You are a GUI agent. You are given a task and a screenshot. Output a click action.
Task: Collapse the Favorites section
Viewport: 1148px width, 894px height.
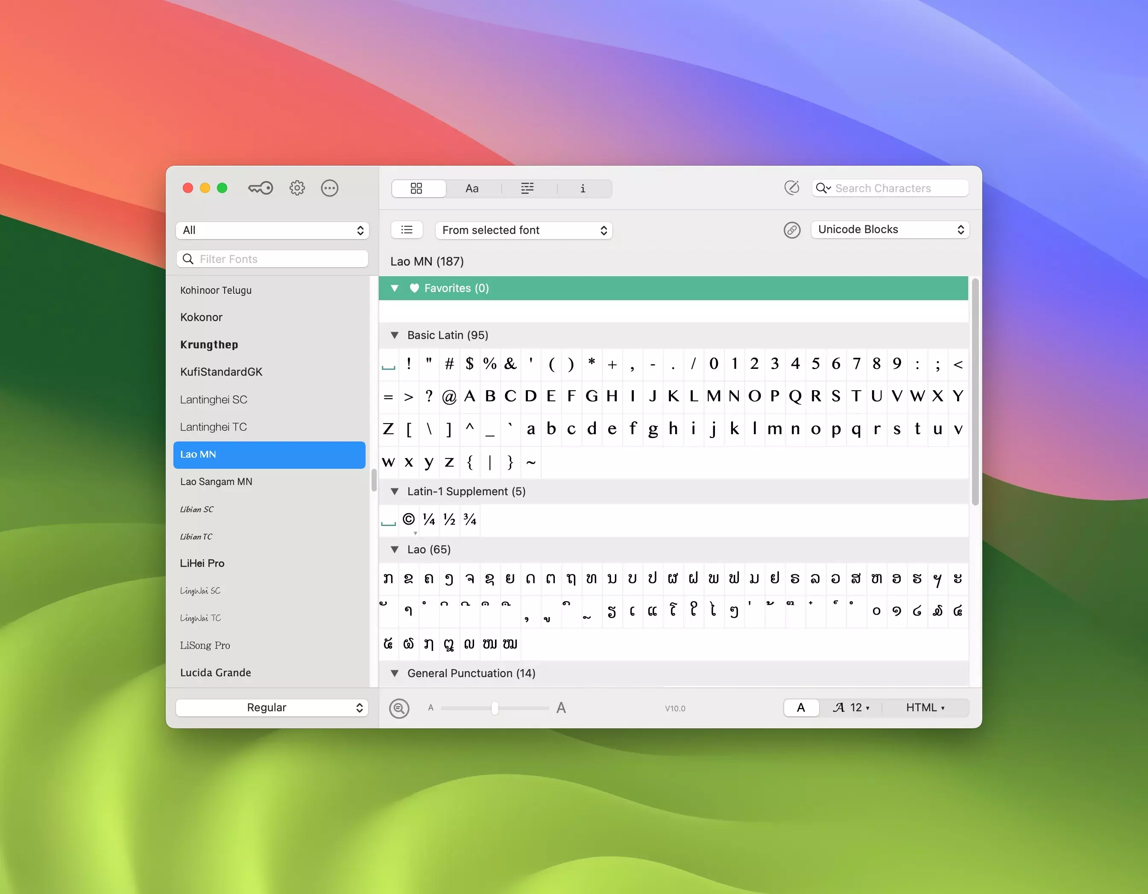(395, 288)
